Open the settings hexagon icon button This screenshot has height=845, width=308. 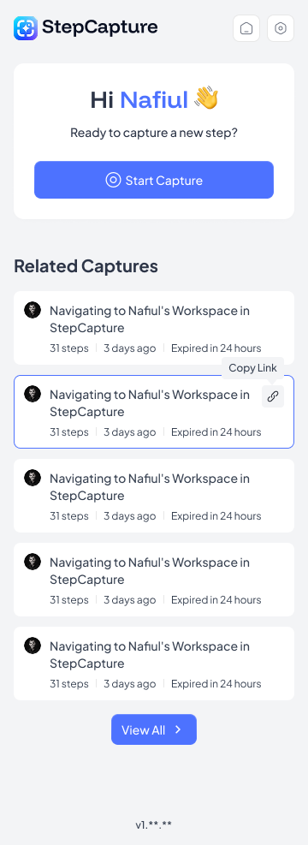tap(281, 28)
